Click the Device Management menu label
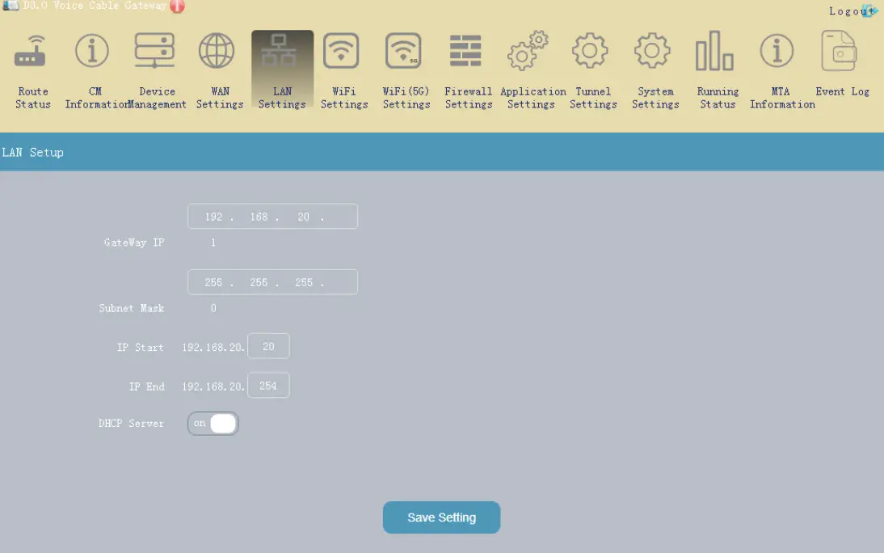This screenshot has height=553, width=884. pos(158,98)
